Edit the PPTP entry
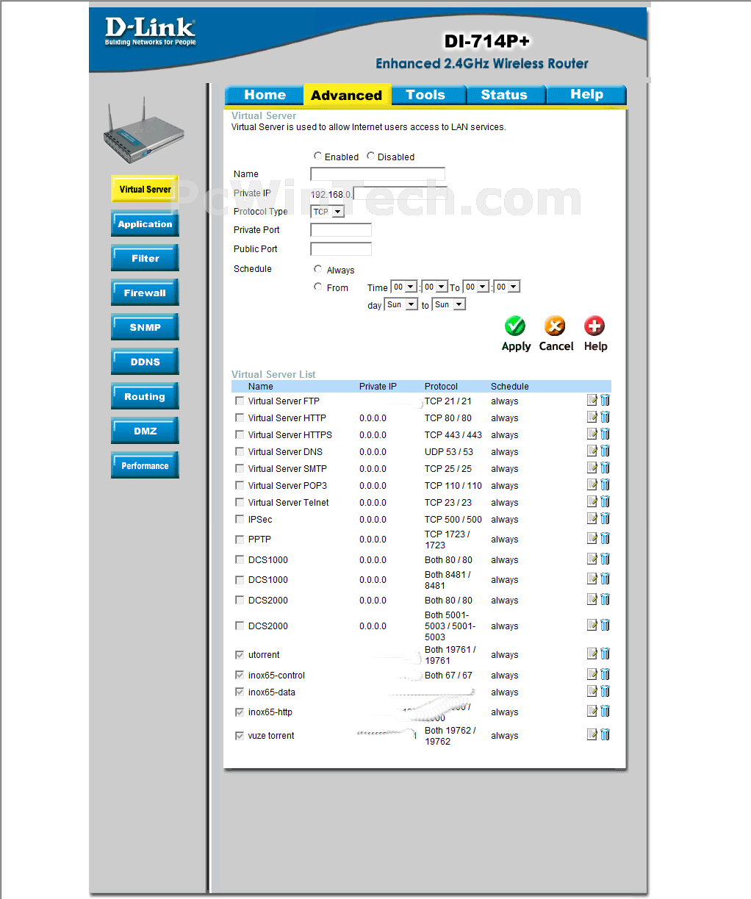The width and height of the screenshot is (751, 899). click(x=592, y=539)
